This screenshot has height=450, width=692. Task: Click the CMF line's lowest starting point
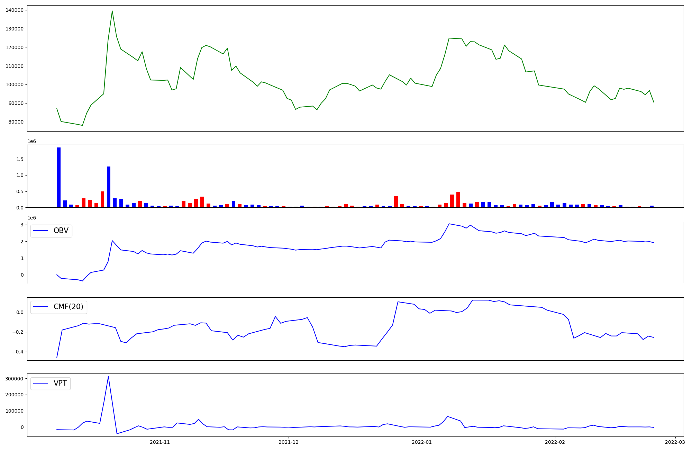click(x=57, y=357)
